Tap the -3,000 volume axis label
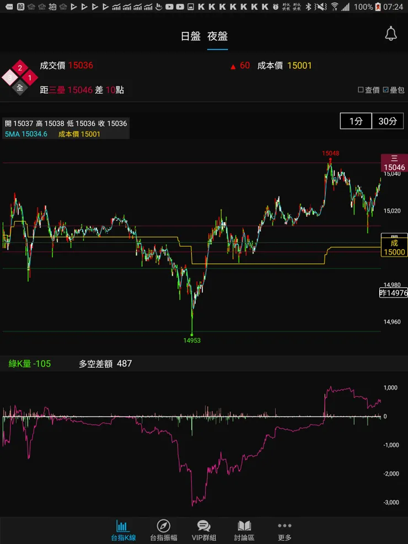Image resolution: width=408 pixels, height=544 pixels. tap(391, 502)
